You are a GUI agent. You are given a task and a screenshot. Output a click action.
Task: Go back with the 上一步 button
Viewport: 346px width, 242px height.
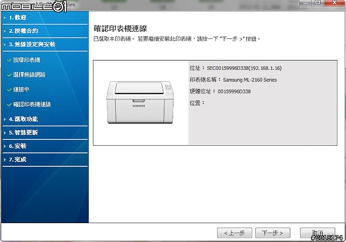[235, 233]
